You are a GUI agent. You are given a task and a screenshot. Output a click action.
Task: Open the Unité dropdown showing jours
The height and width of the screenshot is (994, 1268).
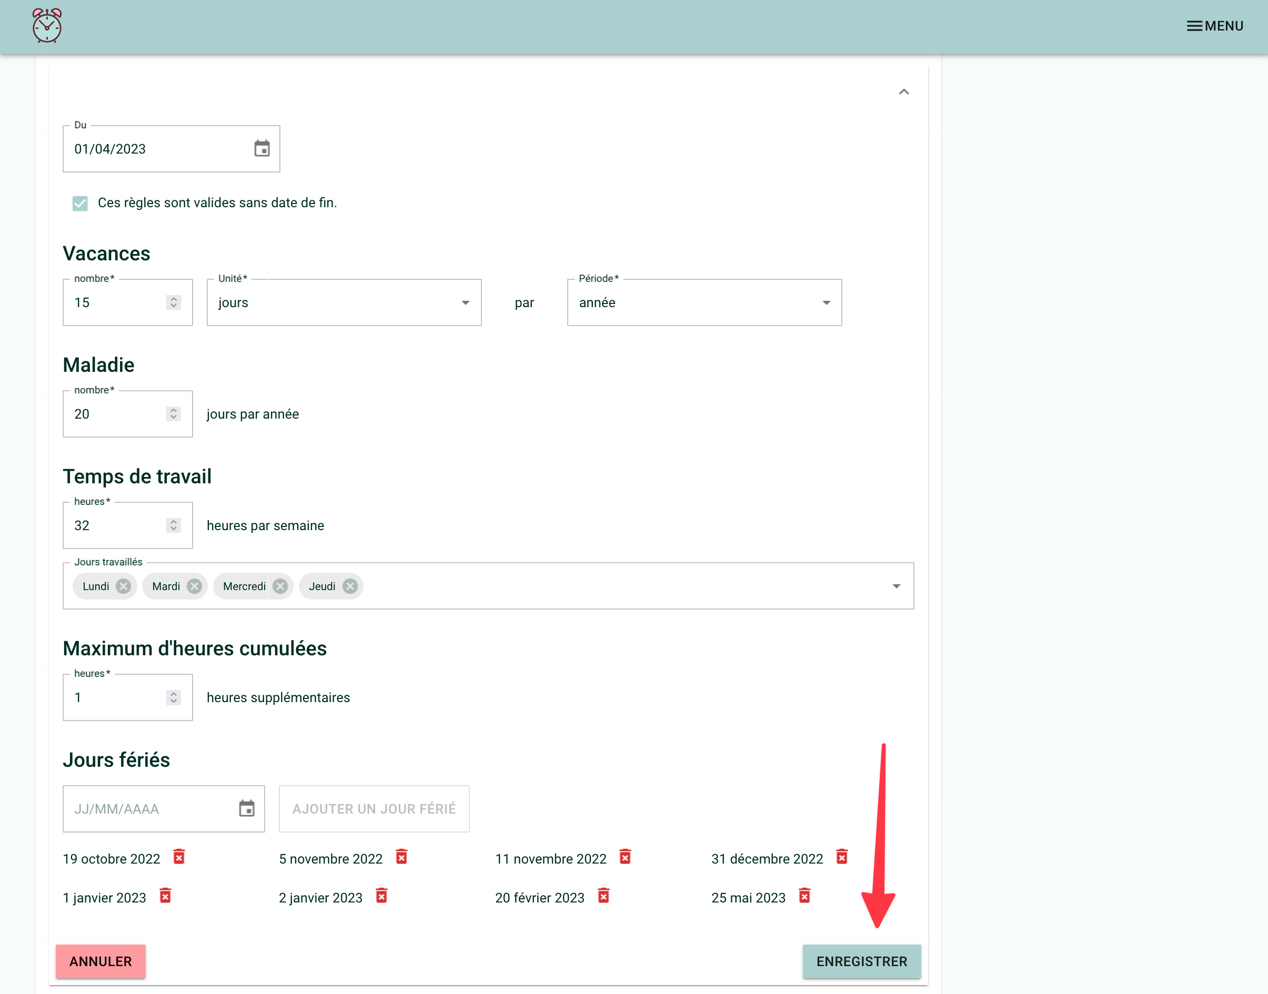tap(344, 302)
